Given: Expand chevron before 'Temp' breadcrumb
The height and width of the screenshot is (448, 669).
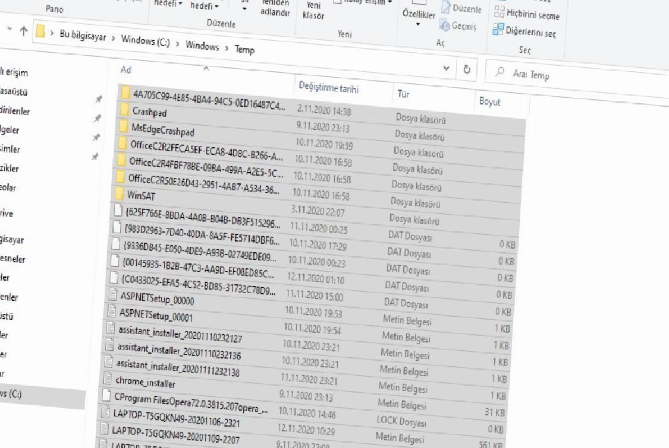Looking at the screenshot, I should (x=227, y=47).
